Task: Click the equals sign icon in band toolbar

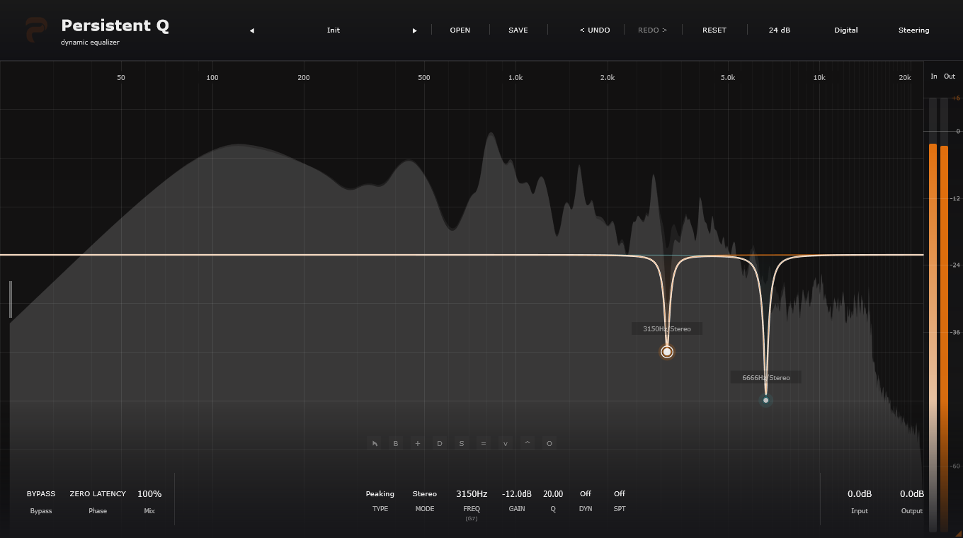Action: tap(484, 444)
